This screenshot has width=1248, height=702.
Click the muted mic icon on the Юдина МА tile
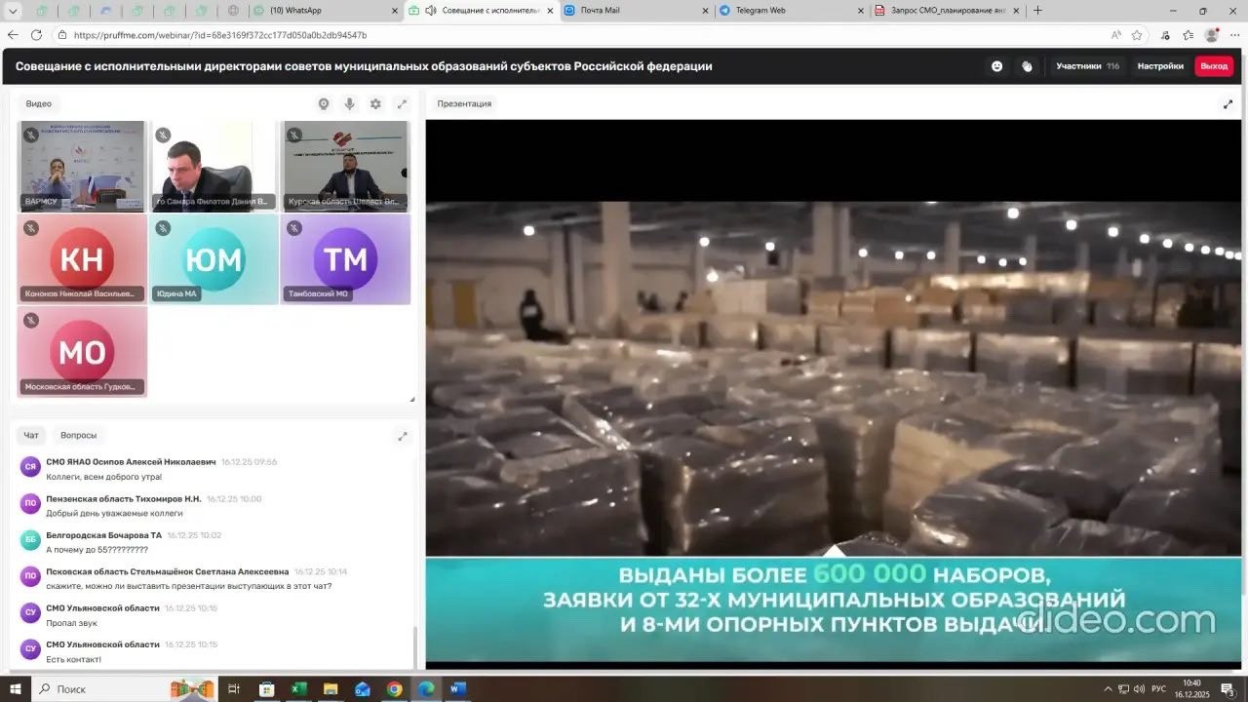[163, 228]
